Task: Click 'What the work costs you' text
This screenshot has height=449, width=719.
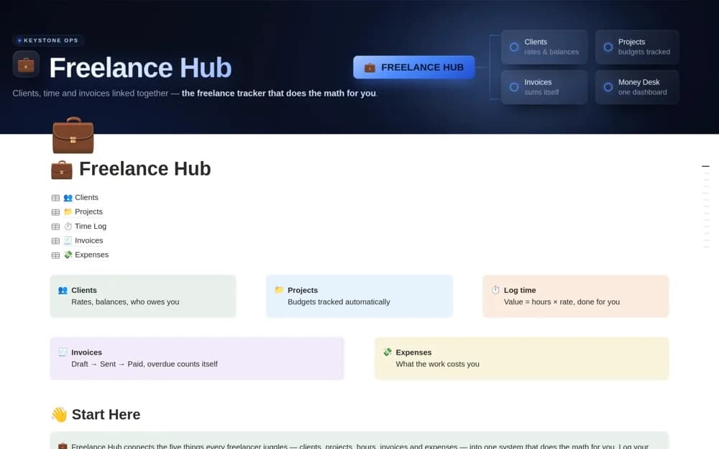Action: point(437,364)
